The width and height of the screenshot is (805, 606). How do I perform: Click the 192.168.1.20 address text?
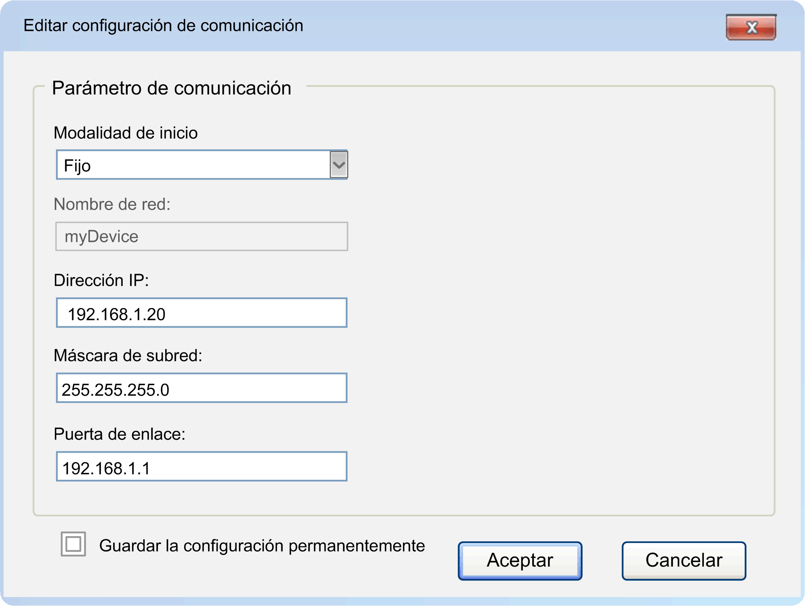(x=117, y=314)
